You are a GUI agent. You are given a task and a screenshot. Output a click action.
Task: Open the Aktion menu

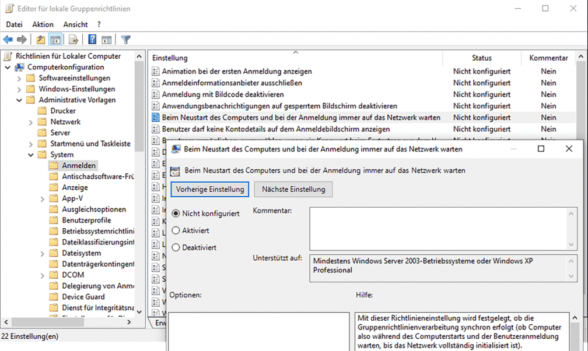pyautogui.click(x=43, y=24)
